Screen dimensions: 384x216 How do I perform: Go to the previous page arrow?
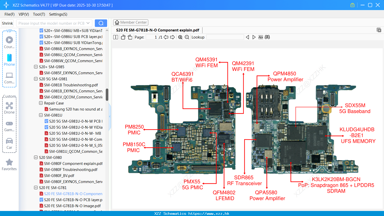[x=166, y=37]
